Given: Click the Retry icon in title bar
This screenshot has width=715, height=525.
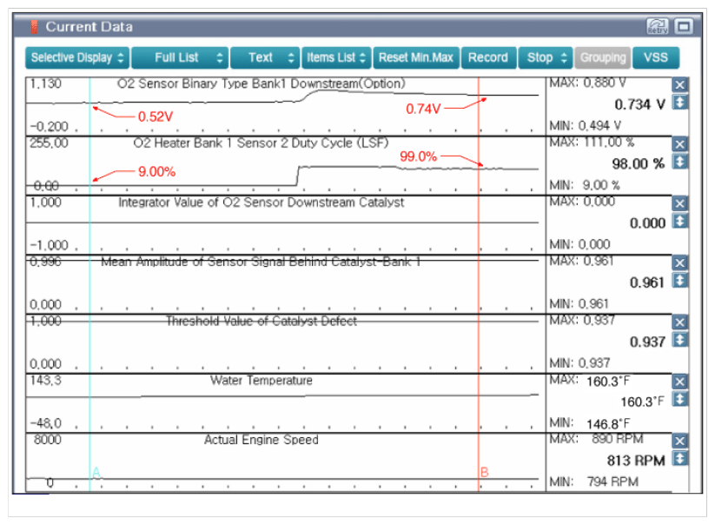Looking at the screenshot, I should click(658, 27).
